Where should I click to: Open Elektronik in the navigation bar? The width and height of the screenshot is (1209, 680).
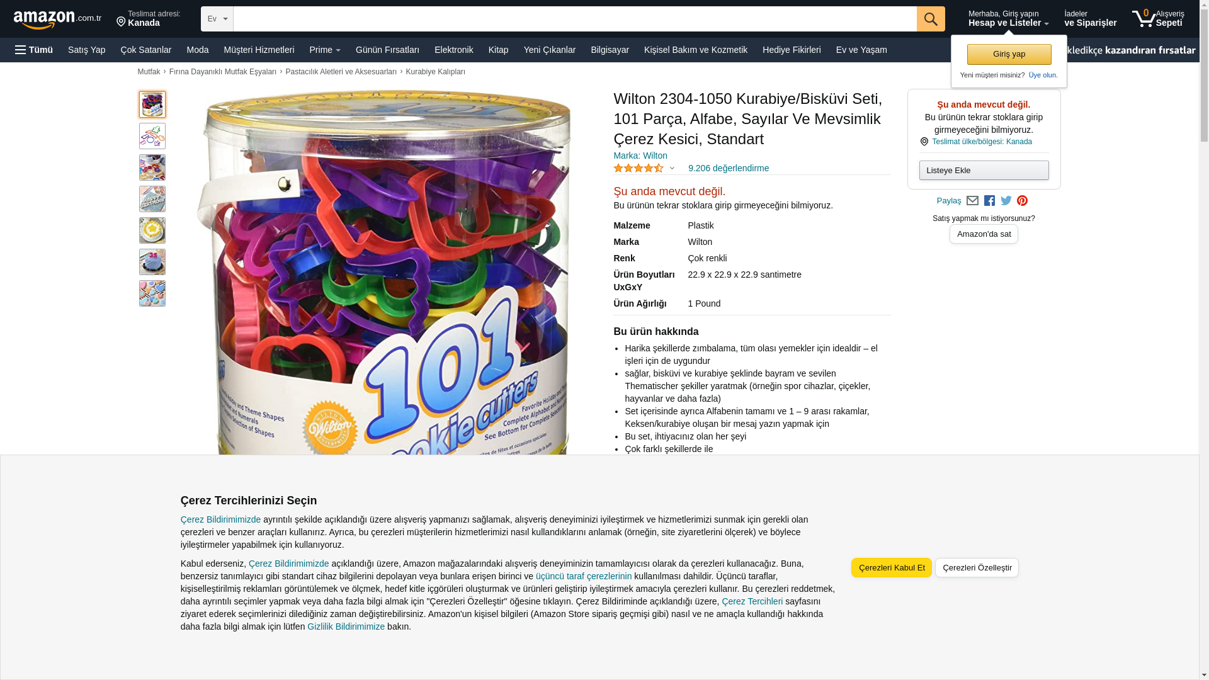(454, 50)
